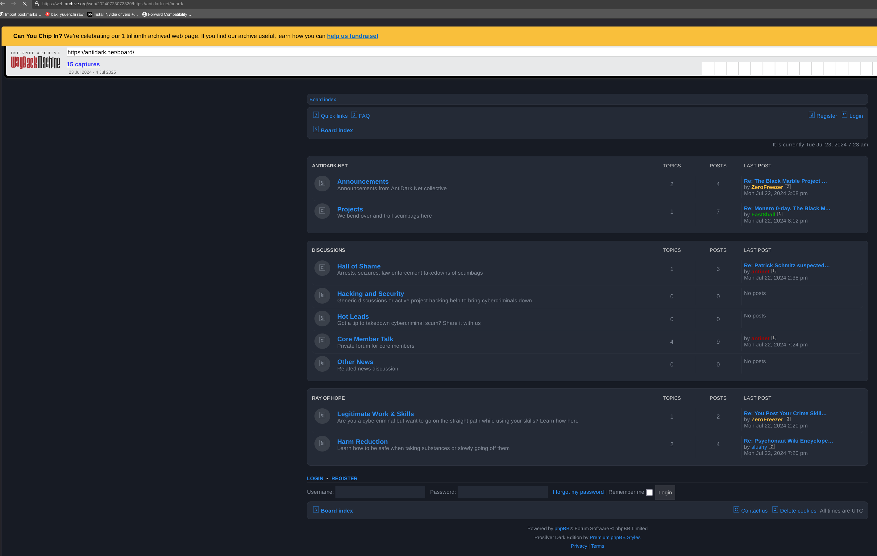
Task: Open the Hacking and Security forum
Action: [x=370, y=293]
